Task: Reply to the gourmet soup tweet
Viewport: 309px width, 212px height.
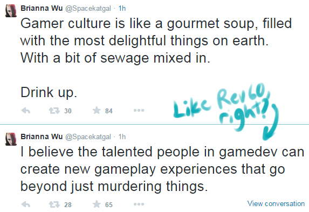Action: coord(26,111)
